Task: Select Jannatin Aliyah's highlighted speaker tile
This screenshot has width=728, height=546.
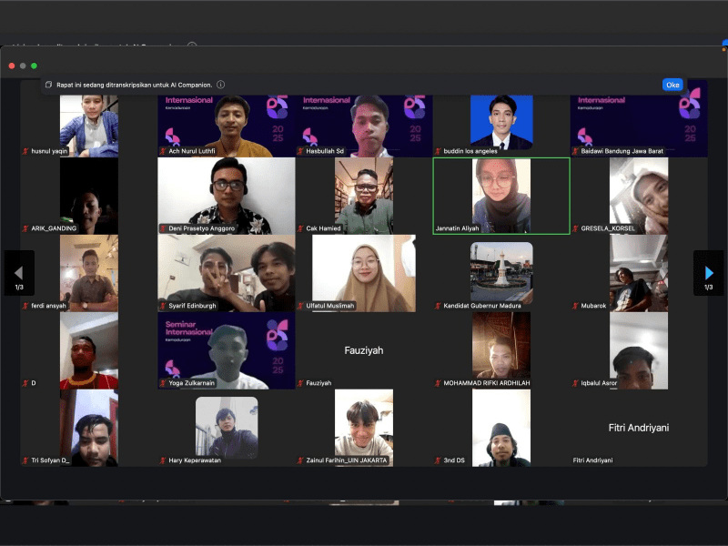Action: click(x=501, y=196)
